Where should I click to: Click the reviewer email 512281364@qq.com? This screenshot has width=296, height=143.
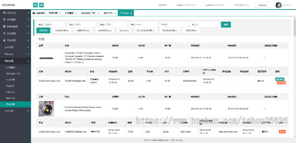click(76, 81)
